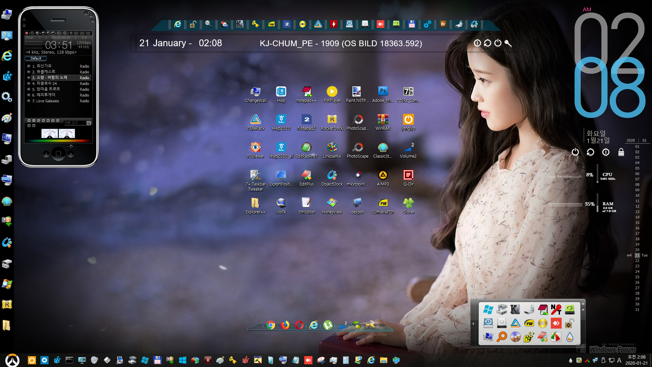Select 하늘호수 24 radio entry
The height and width of the screenshot is (367, 652).
pyautogui.click(x=58, y=83)
